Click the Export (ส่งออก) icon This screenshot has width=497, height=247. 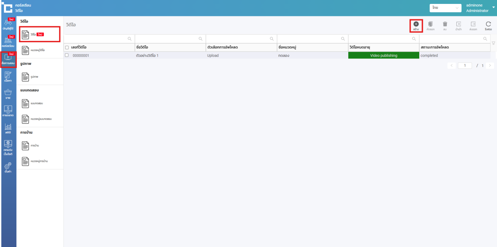pyautogui.click(x=473, y=24)
